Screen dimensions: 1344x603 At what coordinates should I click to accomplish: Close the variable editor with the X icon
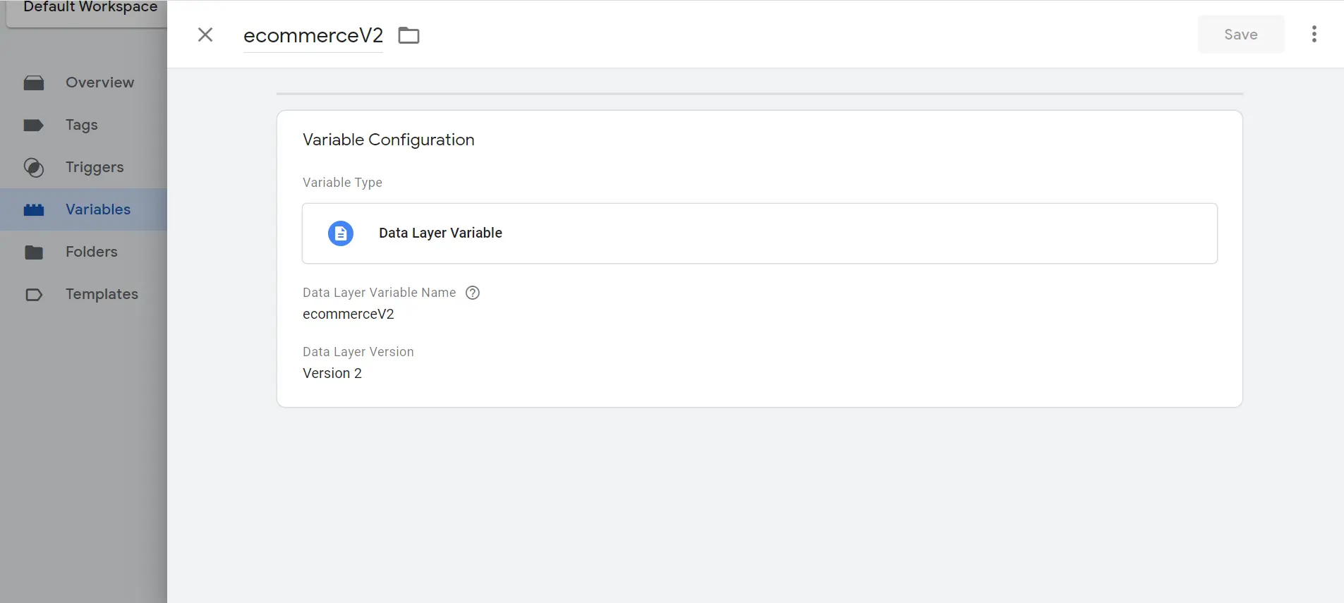(205, 35)
